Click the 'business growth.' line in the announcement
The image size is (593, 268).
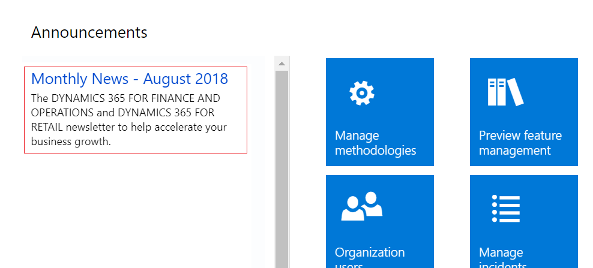pyautogui.click(x=71, y=142)
